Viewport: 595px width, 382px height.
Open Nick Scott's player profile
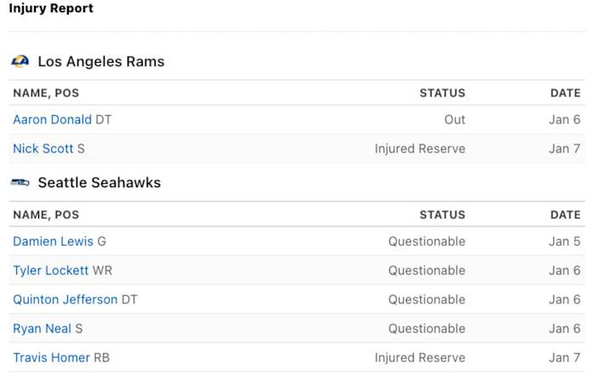click(x=43, y=149)
